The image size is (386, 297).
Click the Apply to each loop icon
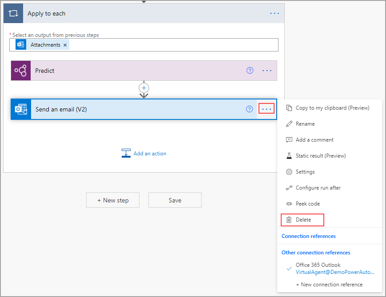(x=13, y=13)
